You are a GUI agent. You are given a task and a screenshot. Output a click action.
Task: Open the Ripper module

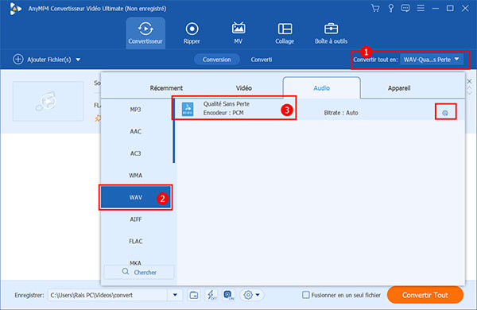point(192,33)
